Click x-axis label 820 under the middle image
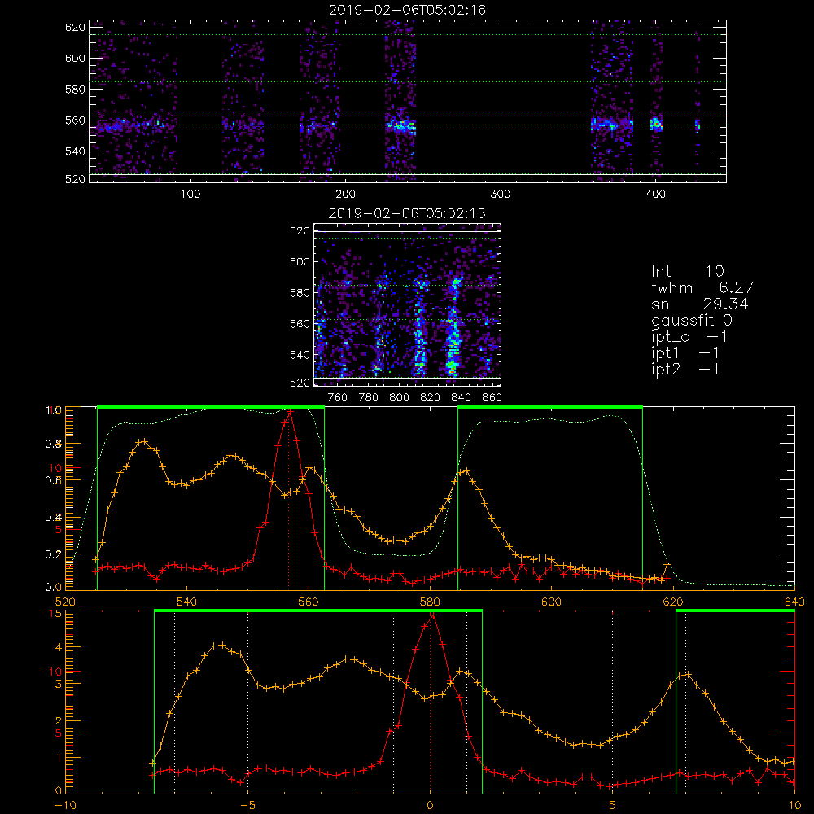The width and height of the screenshot is (814, 814). 431,398
